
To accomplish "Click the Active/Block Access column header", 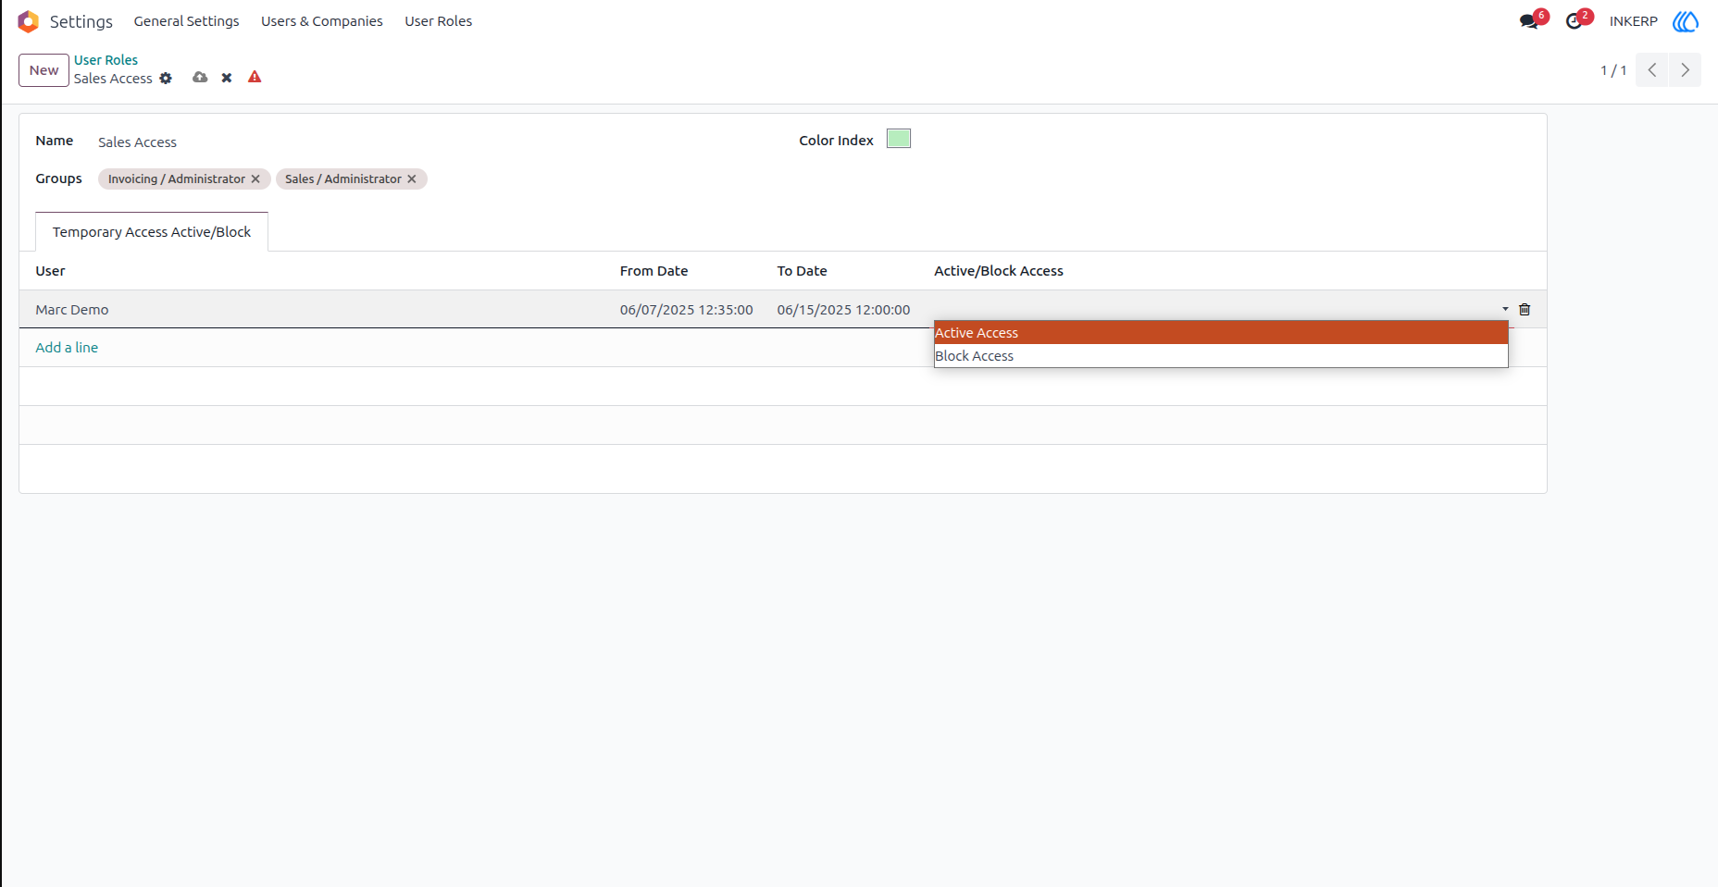I will click(x=999, y=271).
